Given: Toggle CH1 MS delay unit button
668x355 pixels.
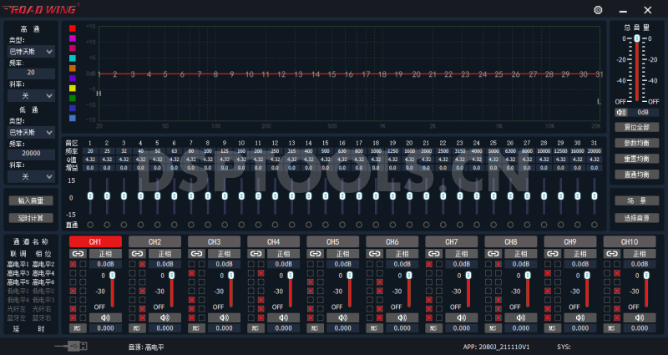Looking at the screenshot, I should 78,328.
